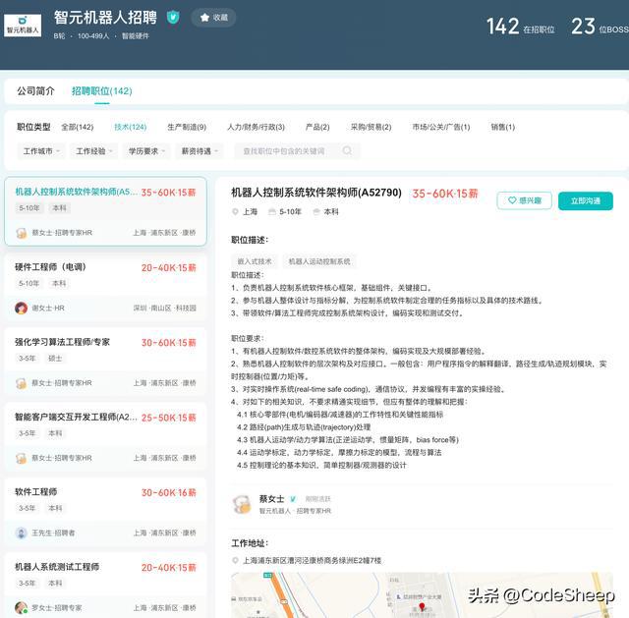Click the 感兴趣 heart button
Screen dimensions: 629x618
[524, 200]
